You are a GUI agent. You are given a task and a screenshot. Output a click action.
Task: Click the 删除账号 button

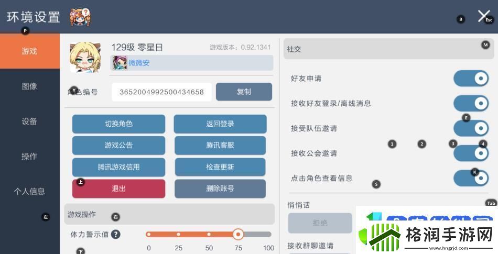point(220,189)
